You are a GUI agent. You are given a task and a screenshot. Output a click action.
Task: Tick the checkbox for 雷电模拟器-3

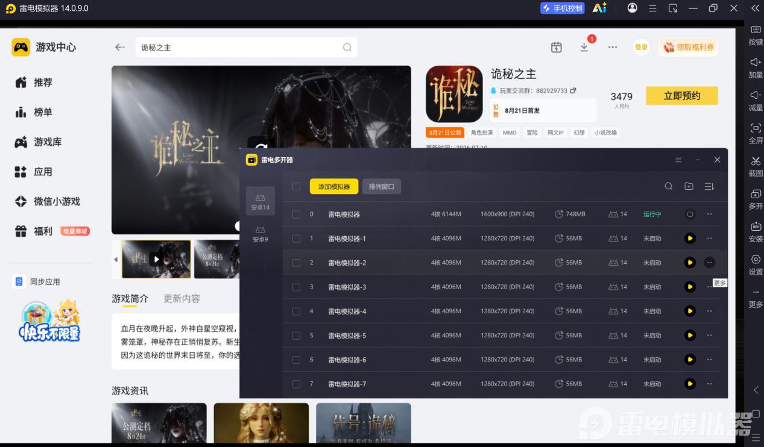pyautogui.click(x=296, y=287)
